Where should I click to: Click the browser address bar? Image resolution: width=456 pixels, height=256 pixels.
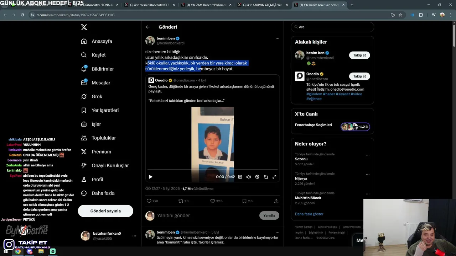click(210, 15)
